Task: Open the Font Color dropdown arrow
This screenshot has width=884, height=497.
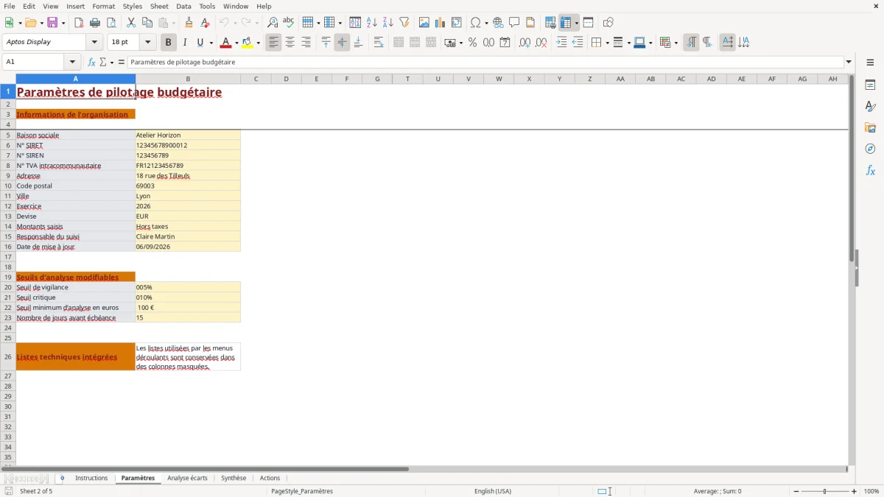Action: (x=236, y=43)
